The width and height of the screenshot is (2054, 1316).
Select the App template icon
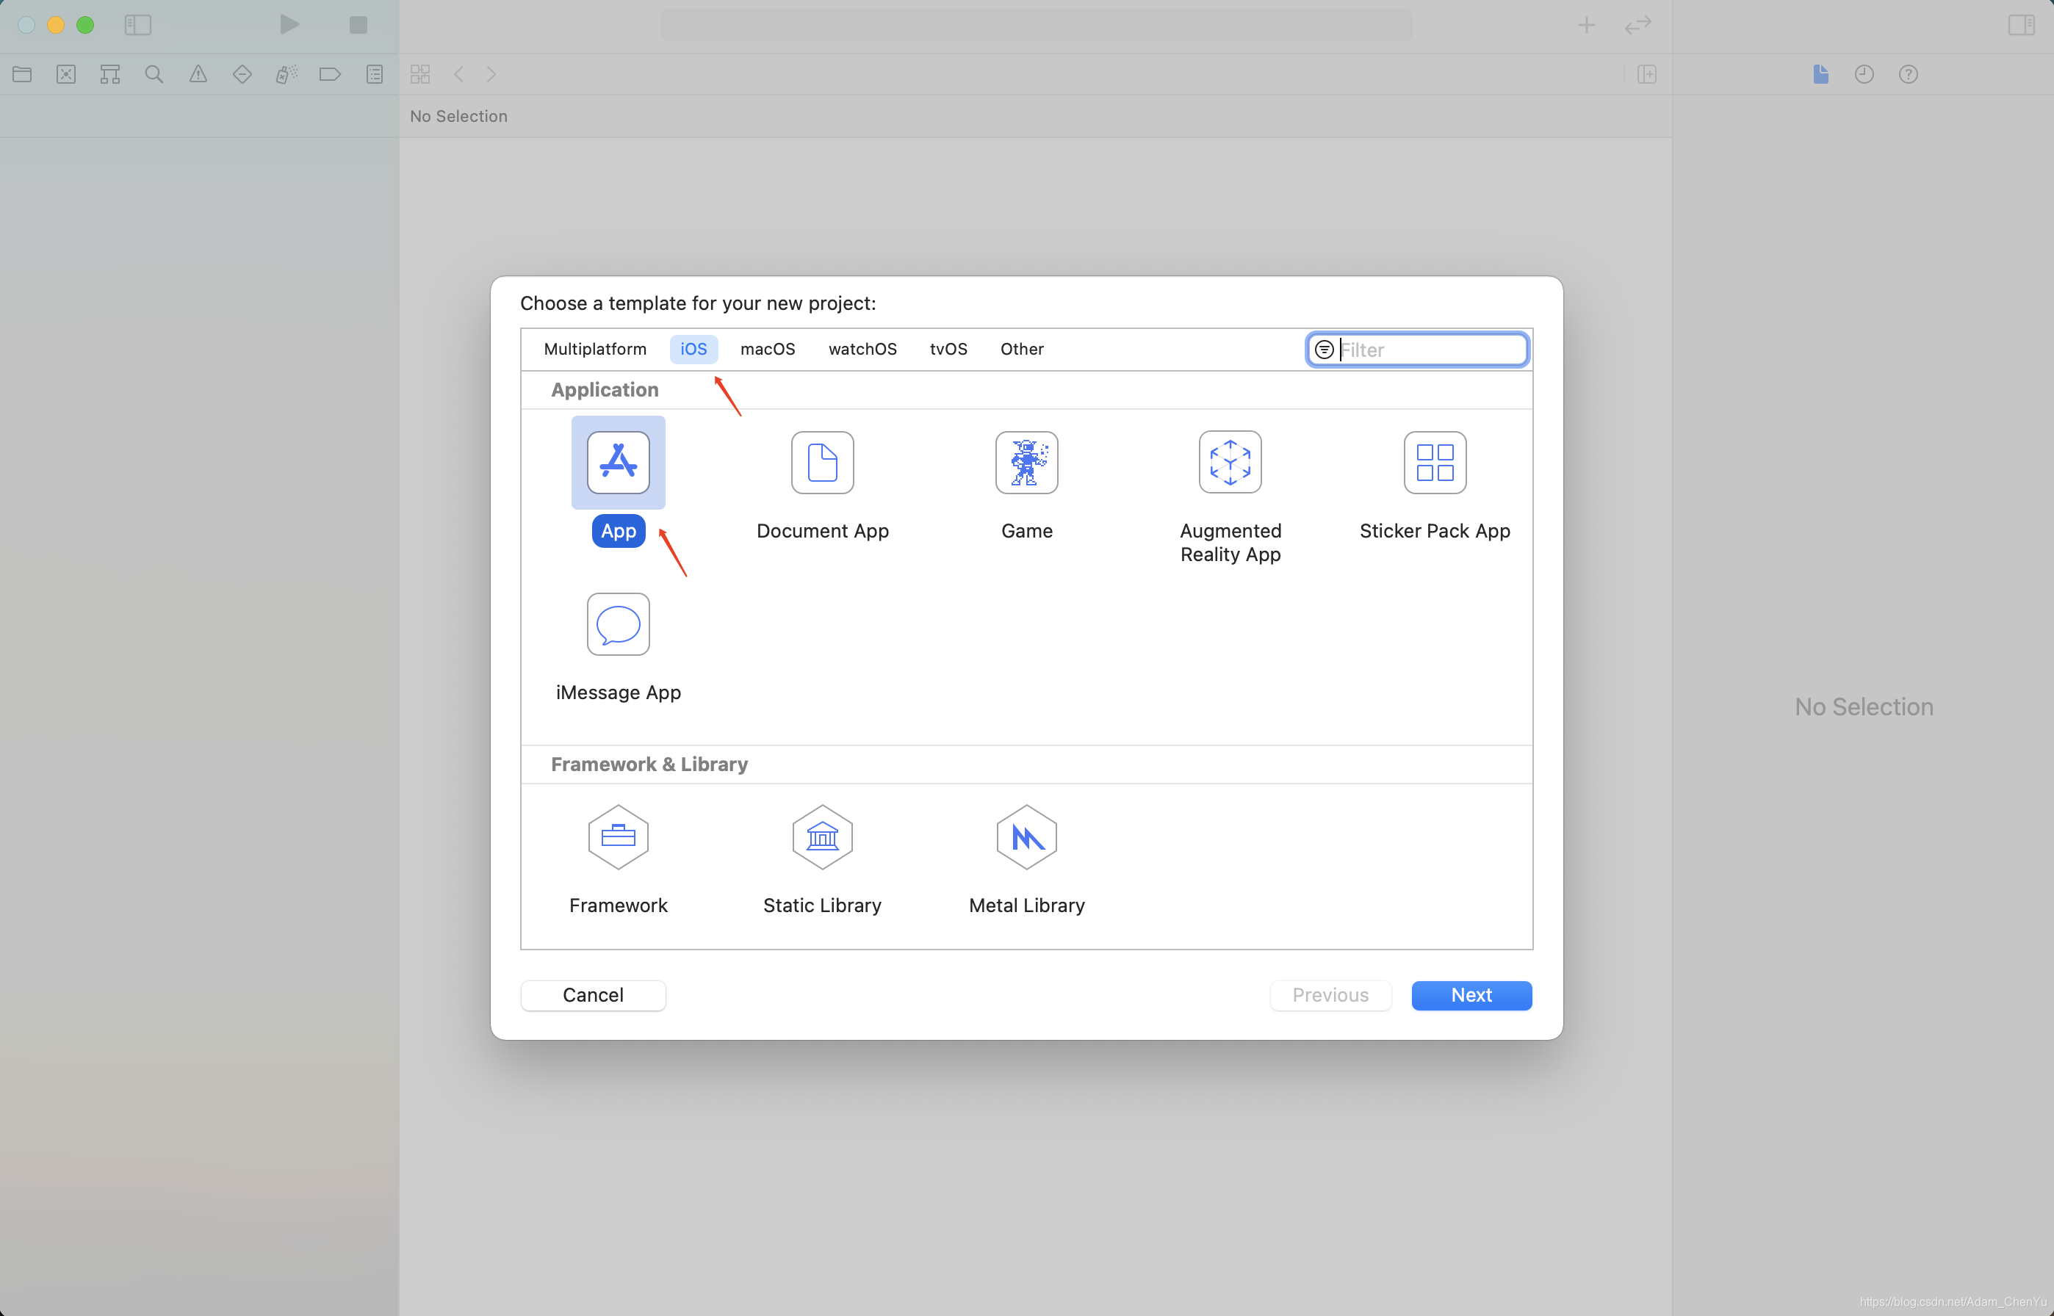click(618, 463)
